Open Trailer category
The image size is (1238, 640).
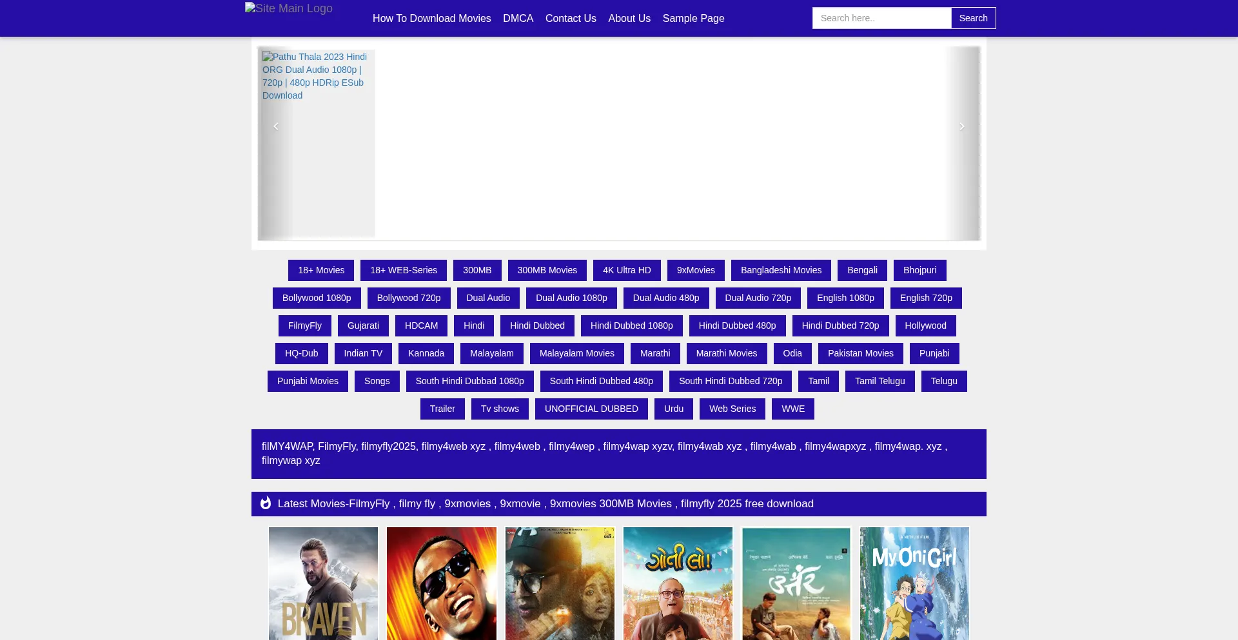(442, 409)
